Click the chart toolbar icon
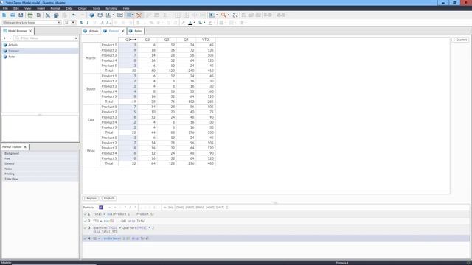Image resolution: width=472 pixels, height=265 pixels. 108,15
